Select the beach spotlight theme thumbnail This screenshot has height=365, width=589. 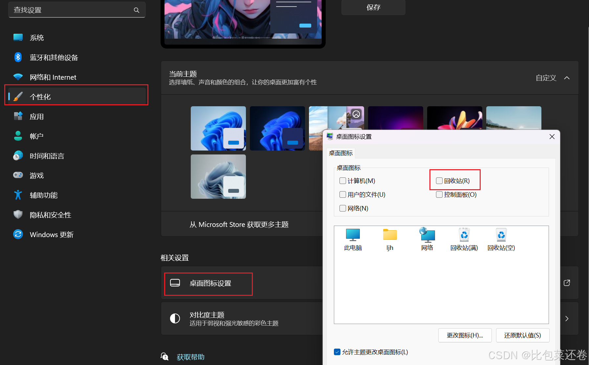click(x=337, y=118)
